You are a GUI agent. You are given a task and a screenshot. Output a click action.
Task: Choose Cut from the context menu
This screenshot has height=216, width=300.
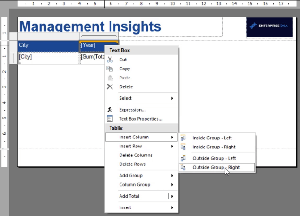pos(142,60)
